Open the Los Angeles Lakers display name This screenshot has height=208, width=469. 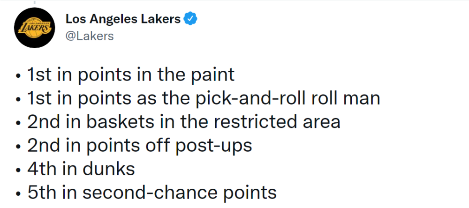(x=123, y=19)
